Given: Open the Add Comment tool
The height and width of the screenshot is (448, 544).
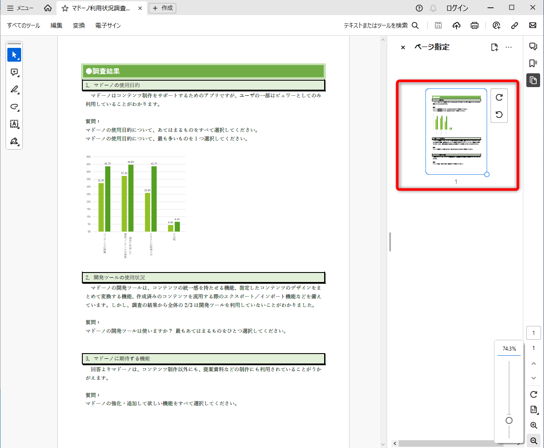Looking at the screenshot, I should [x=14, y=72].
